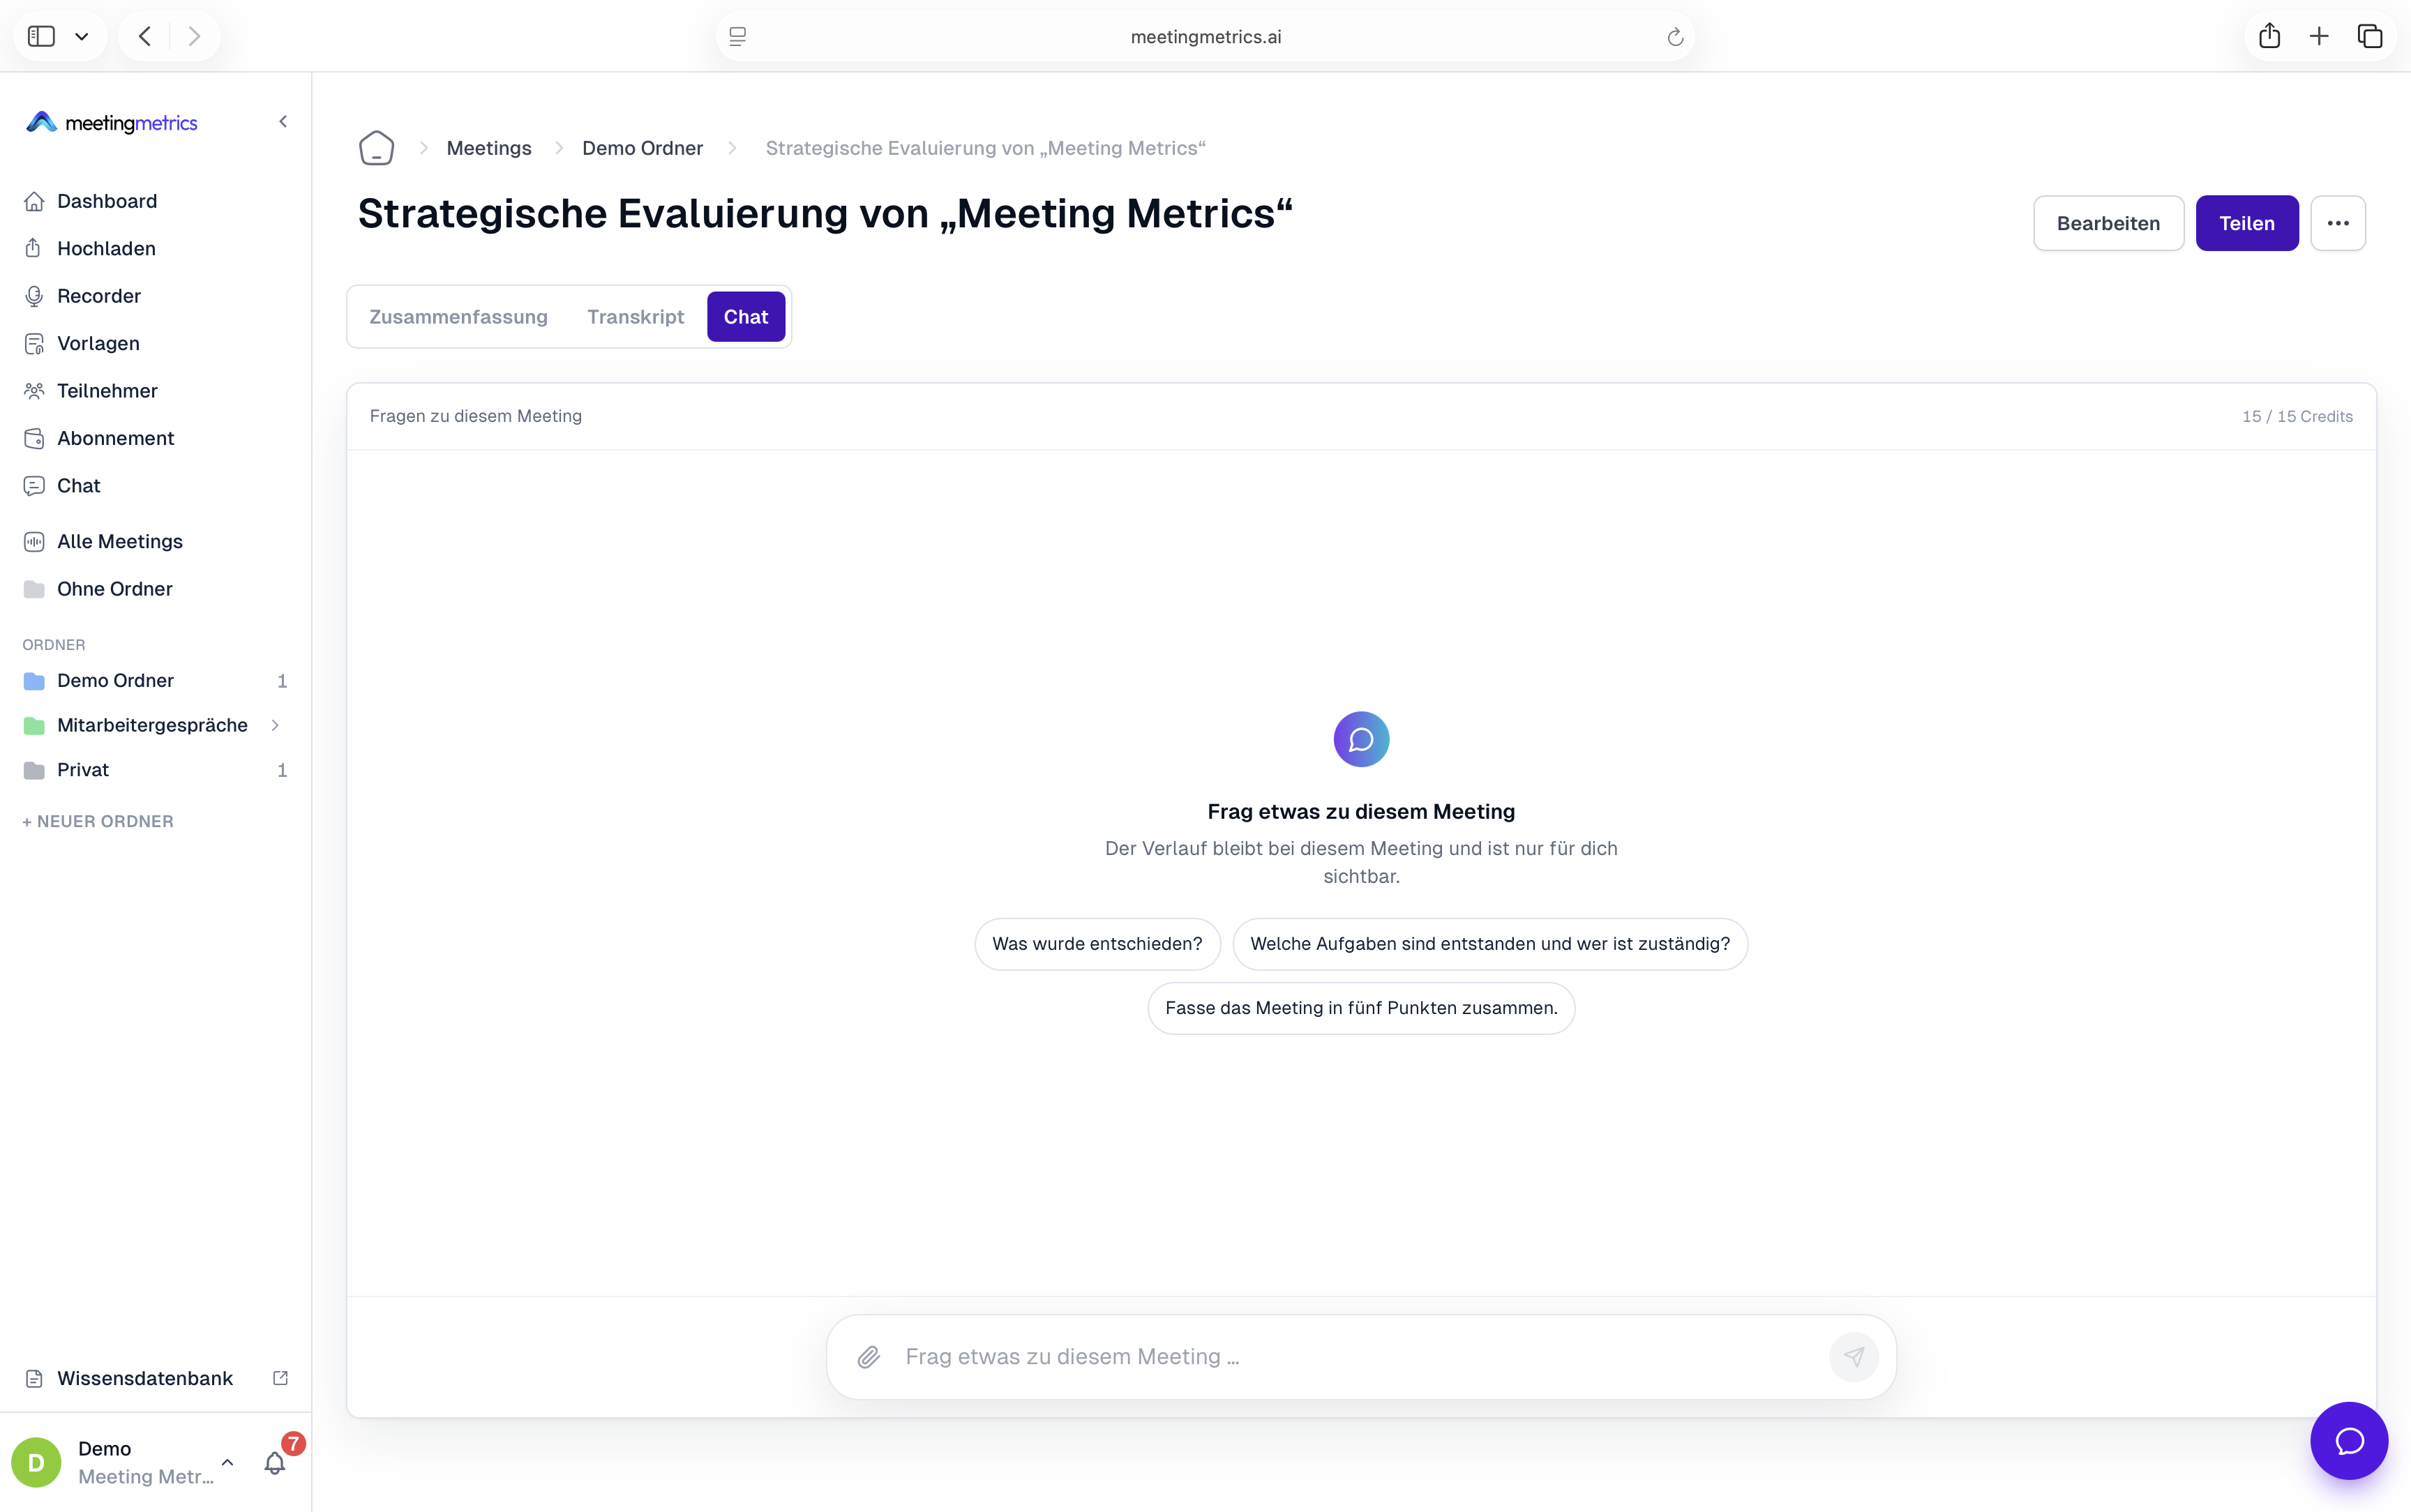Go to the Hochladen upload page
The width and height of the screenshot is (2411, 1512).
click(x=155, y=248)
